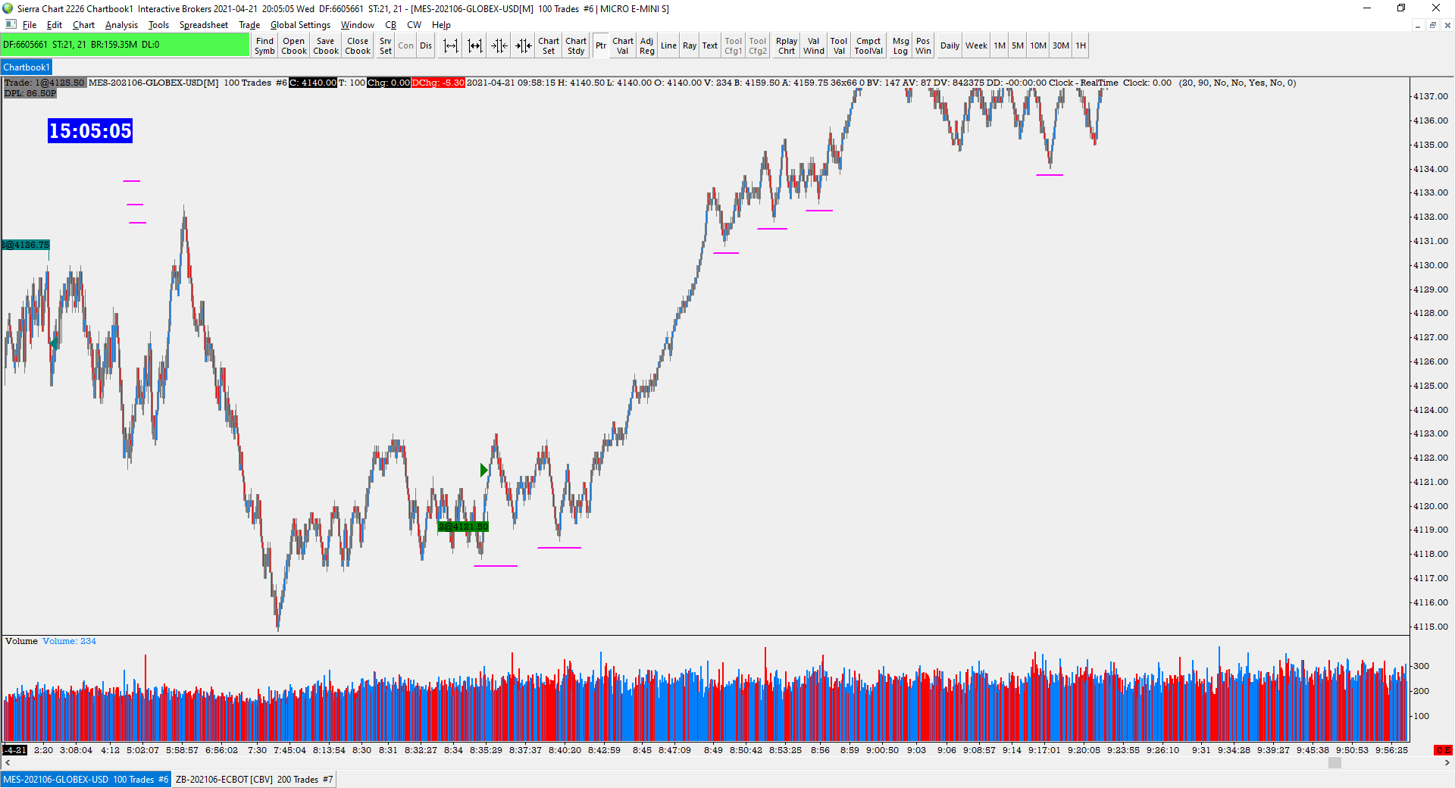The width and height of the screenshot is (1455, 788).
Task: Start Rplay Chrt chart replay
Action: [787, 45]
